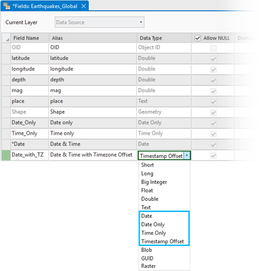Screen dimensions: 261x271
Task: Toggle Allow NULL checkbox for Date_with_TZ row
Action: pos(213,156)
